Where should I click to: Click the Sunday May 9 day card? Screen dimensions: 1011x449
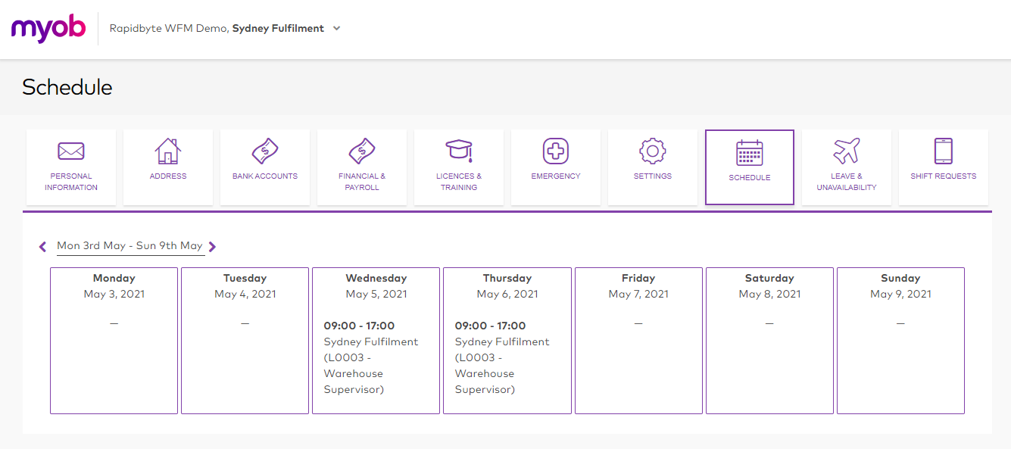click(900, 341)
